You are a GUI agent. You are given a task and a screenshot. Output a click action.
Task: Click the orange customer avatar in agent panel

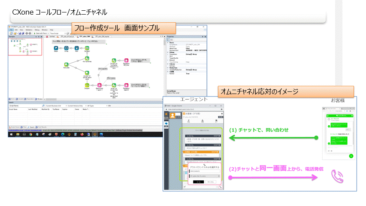172,115
